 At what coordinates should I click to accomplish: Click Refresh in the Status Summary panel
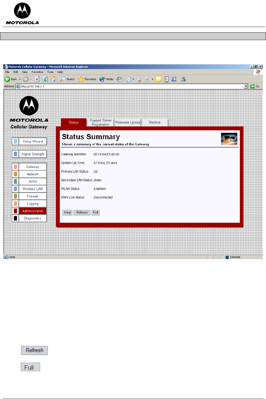(82, 212)
